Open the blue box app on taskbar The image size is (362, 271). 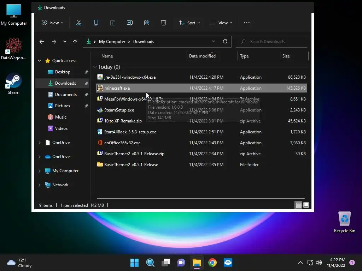[x=228, y=263]
